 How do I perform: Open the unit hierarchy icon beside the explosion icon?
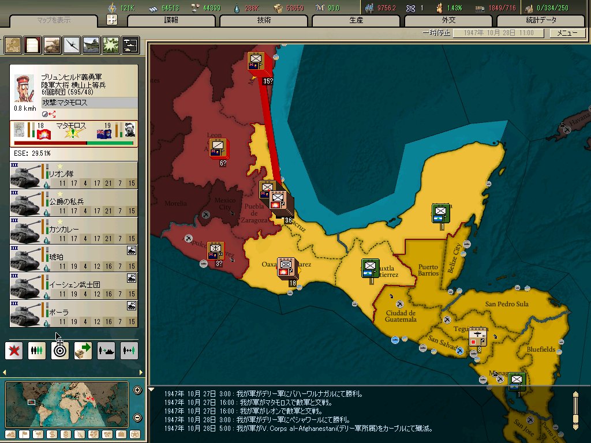coord(130,45)
